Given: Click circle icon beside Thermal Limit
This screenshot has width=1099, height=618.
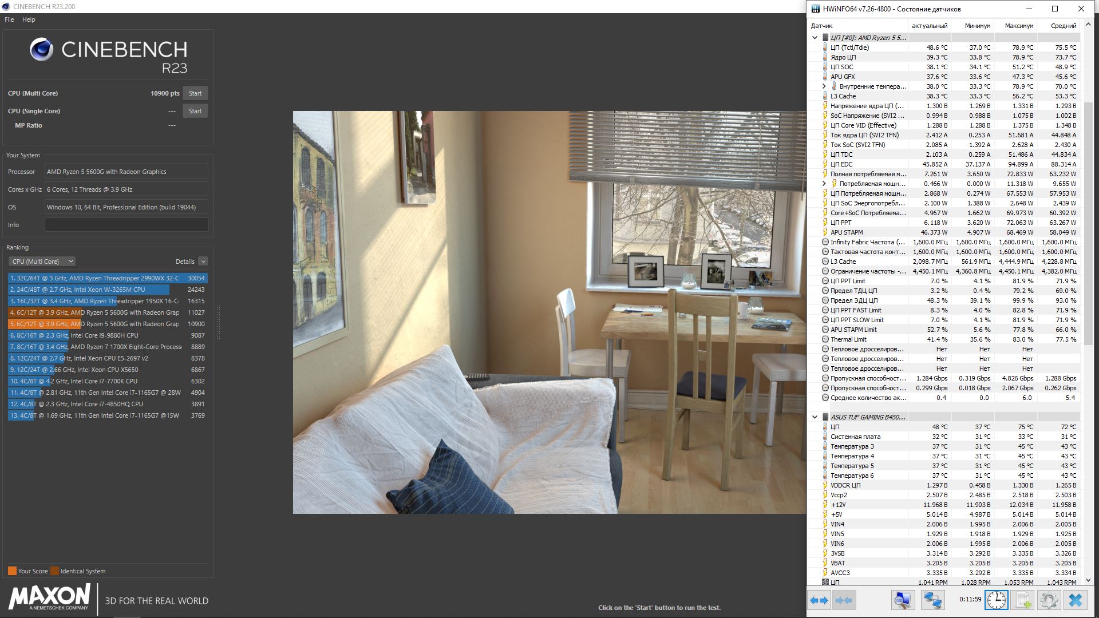Looking at the screenshot, I should click(x=825, y=339).
